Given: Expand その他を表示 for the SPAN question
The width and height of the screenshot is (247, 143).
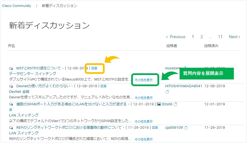Looking at the screenshot, I should coord(144,122).
